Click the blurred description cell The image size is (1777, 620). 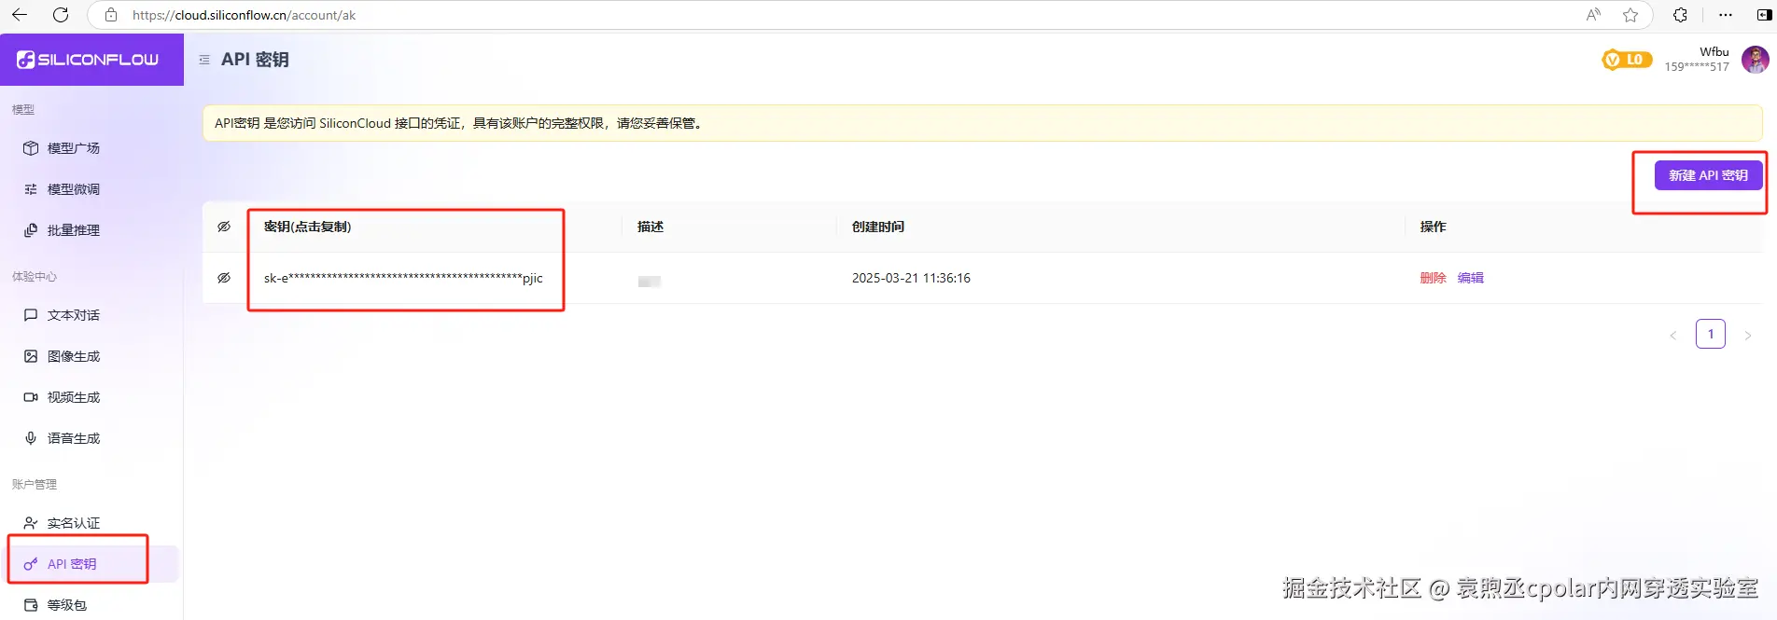click(x=650, y=281)
